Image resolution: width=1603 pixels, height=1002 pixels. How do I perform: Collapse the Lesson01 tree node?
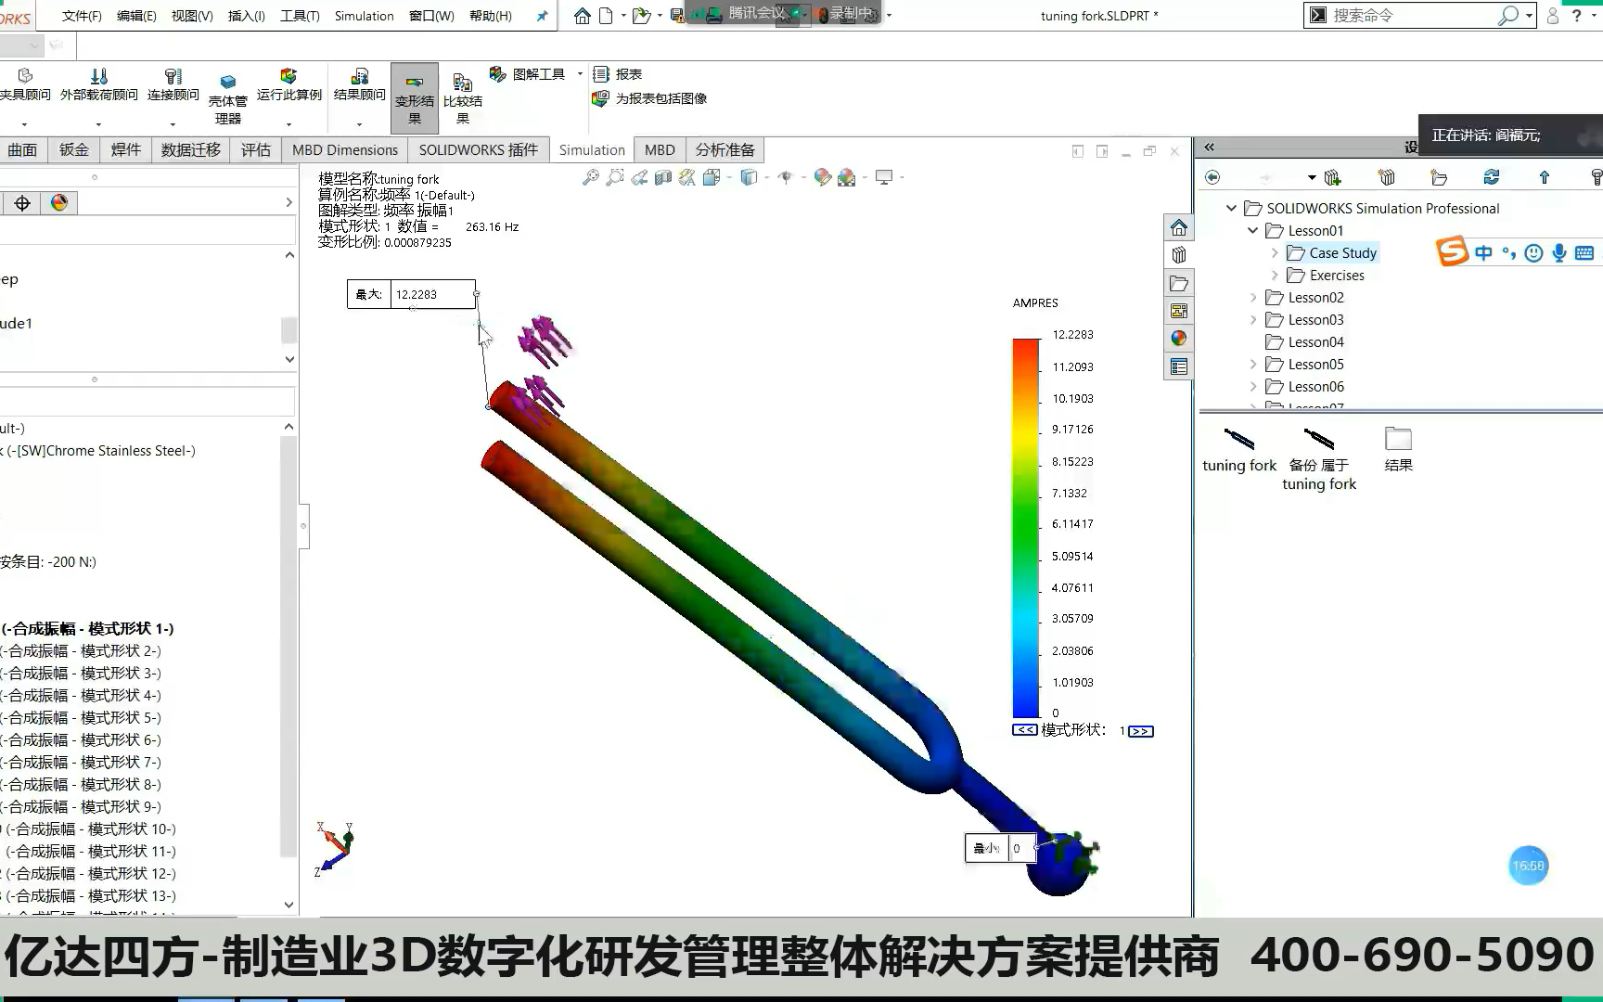click(x=1254, y=230)
